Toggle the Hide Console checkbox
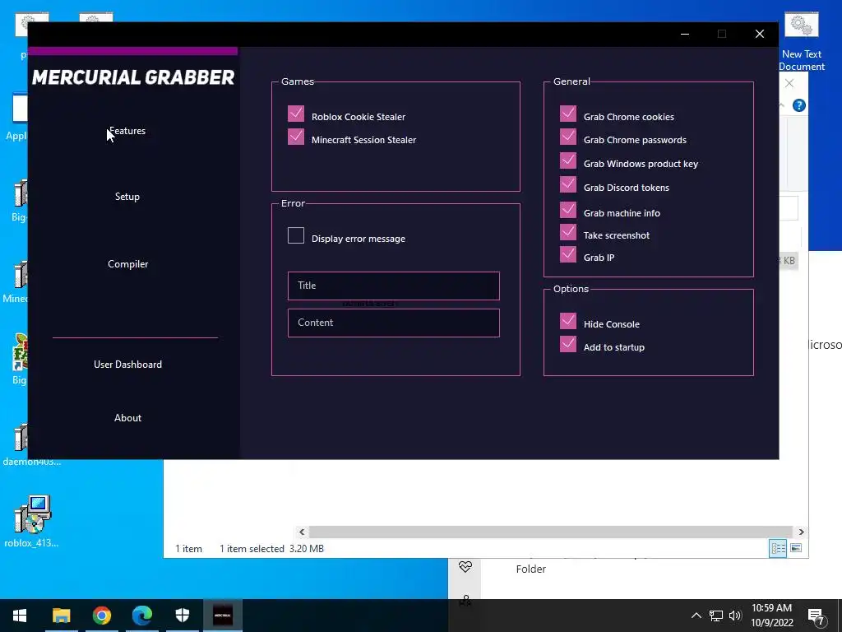Viewport: 842px width, 632px height. [x=568, y=322]
